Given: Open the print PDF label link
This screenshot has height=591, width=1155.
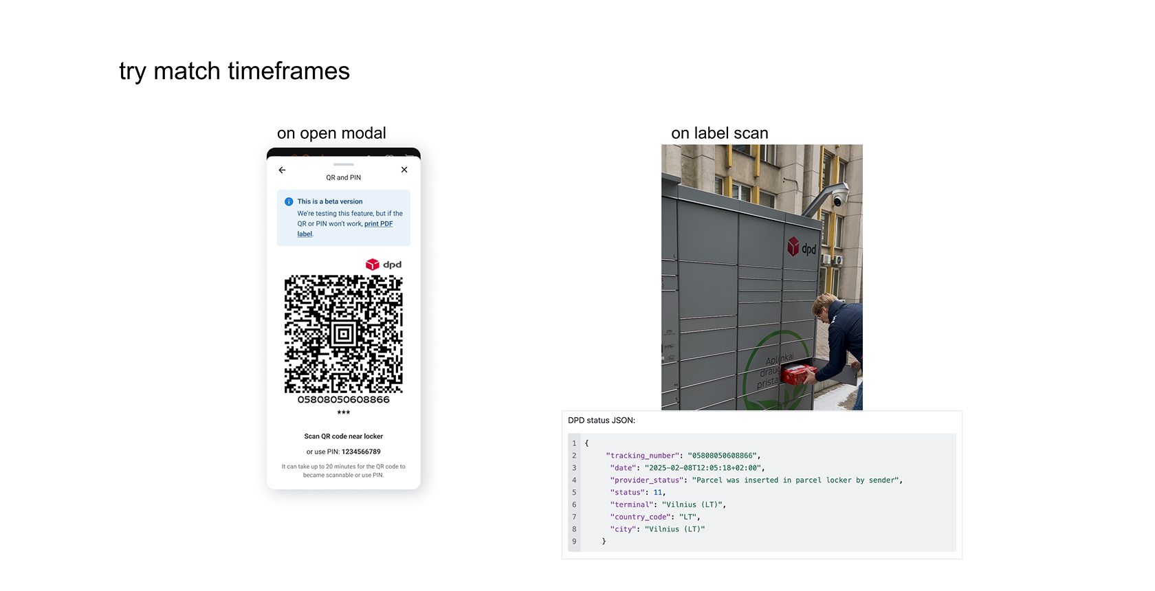Looking at the screenshot, I should coord(378,224).
